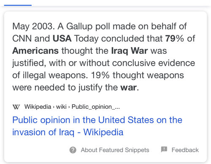Click the 'May 2003' snippet text

tap(32, 26)
